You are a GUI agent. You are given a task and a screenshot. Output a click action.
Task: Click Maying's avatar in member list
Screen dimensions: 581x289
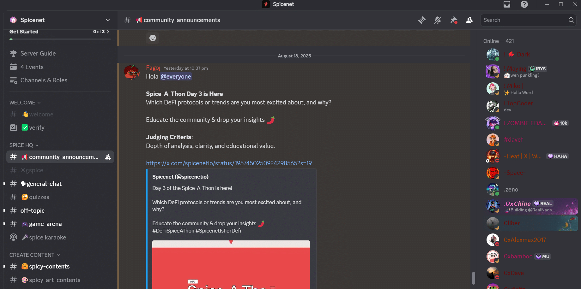click(x=493, y=71)
